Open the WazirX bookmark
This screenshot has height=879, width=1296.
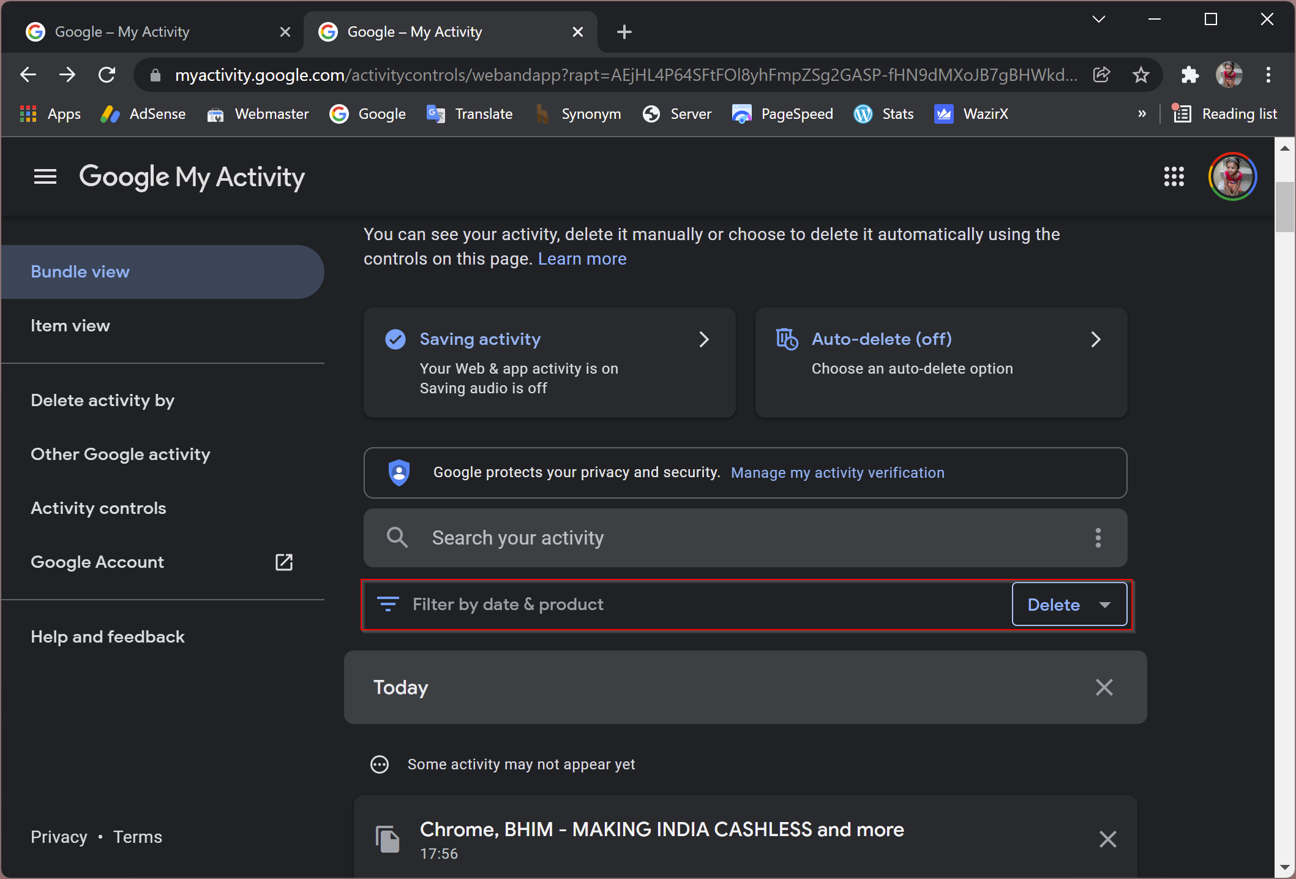click(x=972, y=114)
